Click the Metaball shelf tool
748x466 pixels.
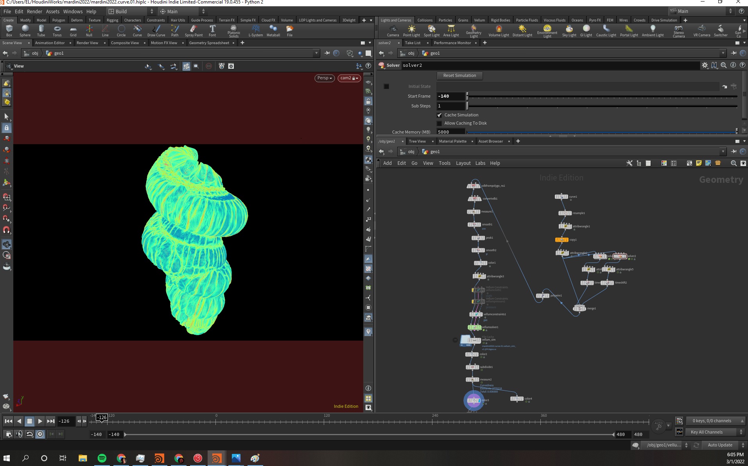coord(273,31)
